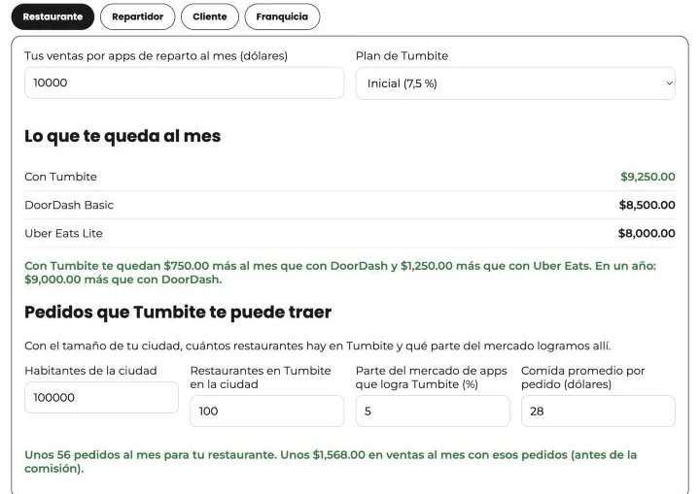Click the market share percentage field showing 5
Viewport: 700px width, 494px height.
pos(433,412)
